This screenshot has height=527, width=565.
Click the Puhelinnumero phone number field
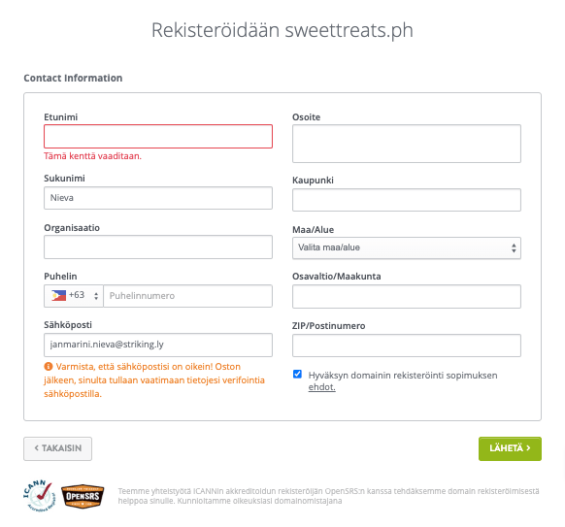(187, 296)
